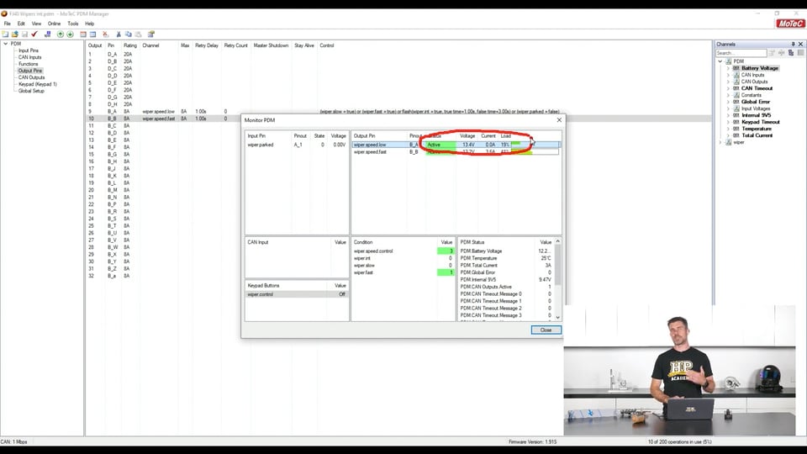807x454 pixels.
Task: Select Total Current channel in Channels panel
Action: [757, 135]
